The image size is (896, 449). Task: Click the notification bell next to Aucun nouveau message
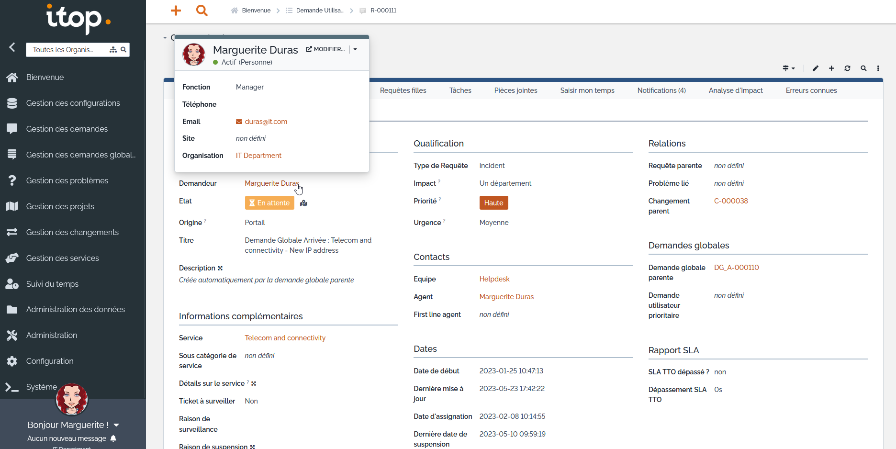click(113, 438)
